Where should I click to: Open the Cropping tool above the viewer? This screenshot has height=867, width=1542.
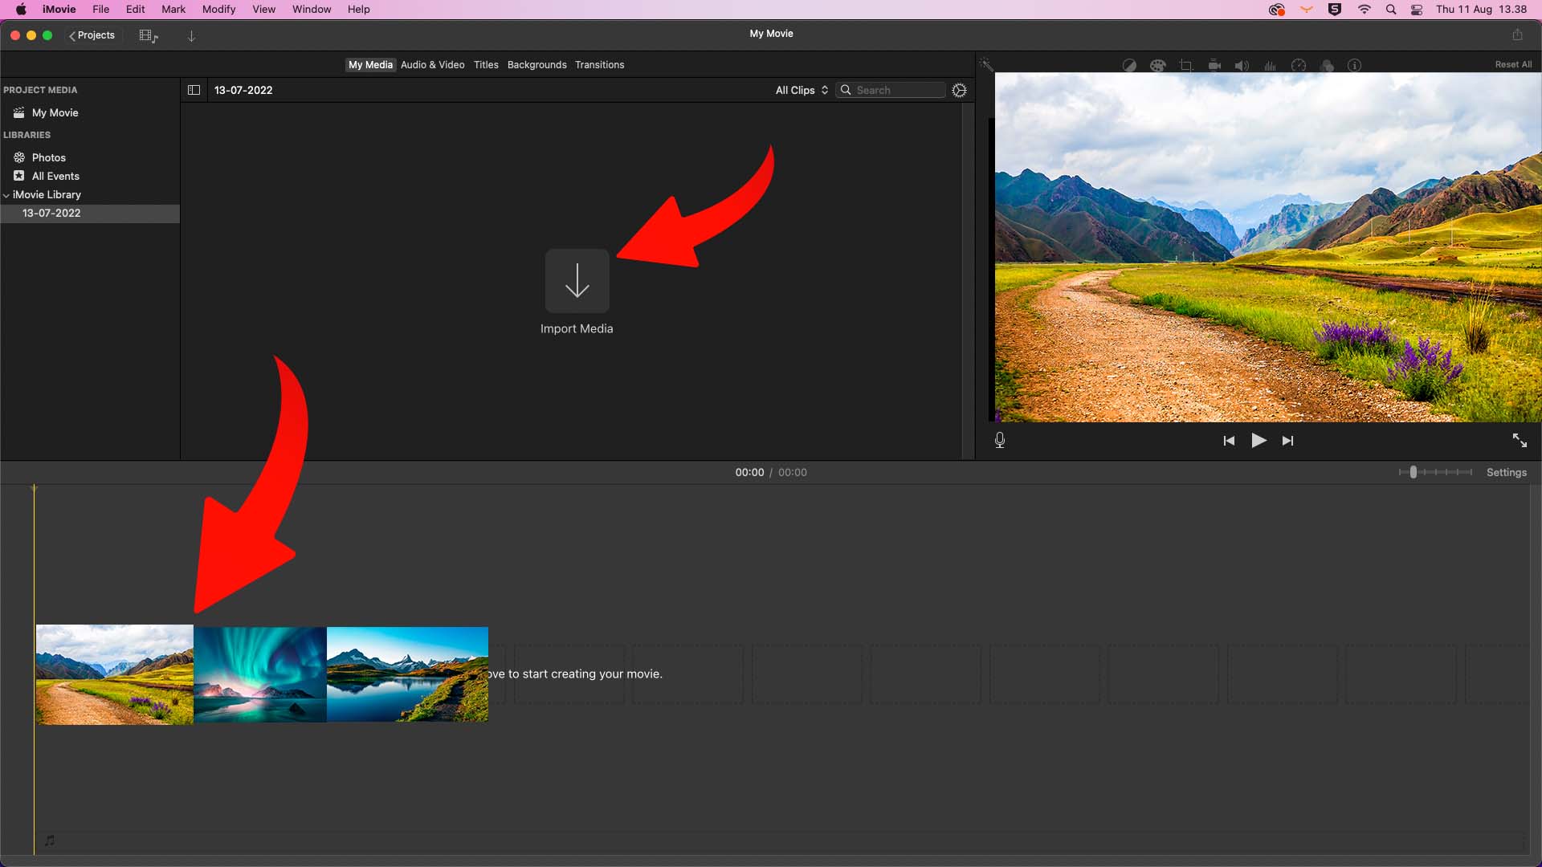(x=1187, y=65)
